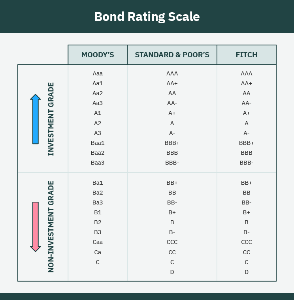Click the Aa2 rating in Moody's column

98,93
